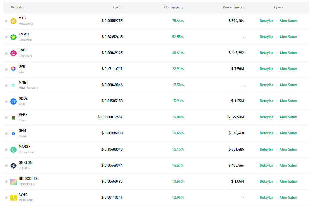Click the MINE Network MNET row name
The height and width of the screenshot is (206, 313).
point(23,83)
